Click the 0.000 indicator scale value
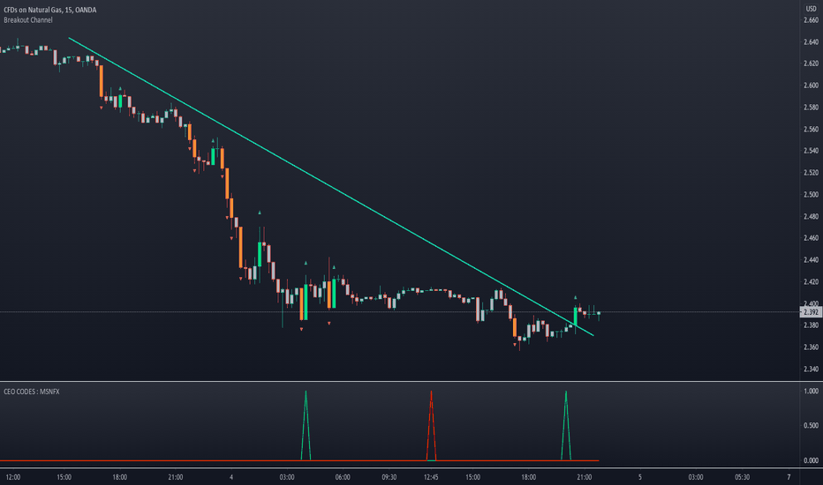 (x=811, y=460)
